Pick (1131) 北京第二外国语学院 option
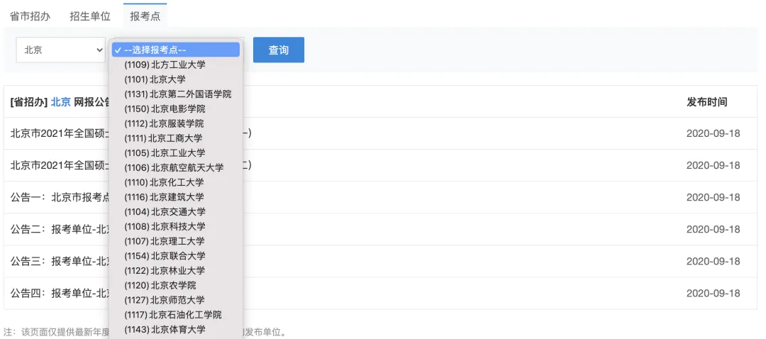Image resolution: width=766 pixels, height=339 pixels. tap(176, 94)
